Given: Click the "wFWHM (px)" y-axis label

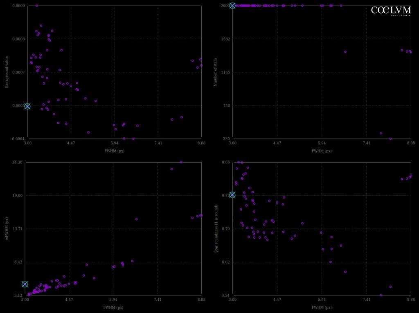Looking at the screenshot, I should point(7,229).
